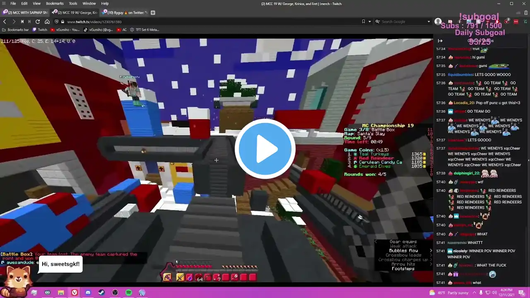This screenshot has height=298, width=530.
Task: Open the volume control in system tray
Action: tap(494, 293)
